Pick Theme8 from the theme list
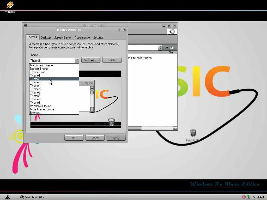The width and height of the screenshot is (267, 200). (x=54, y=99)
